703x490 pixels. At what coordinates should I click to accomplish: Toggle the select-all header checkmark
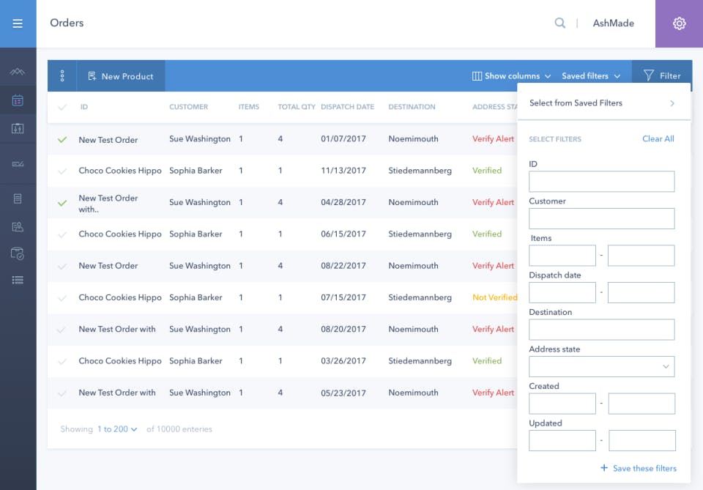point(62,107)
